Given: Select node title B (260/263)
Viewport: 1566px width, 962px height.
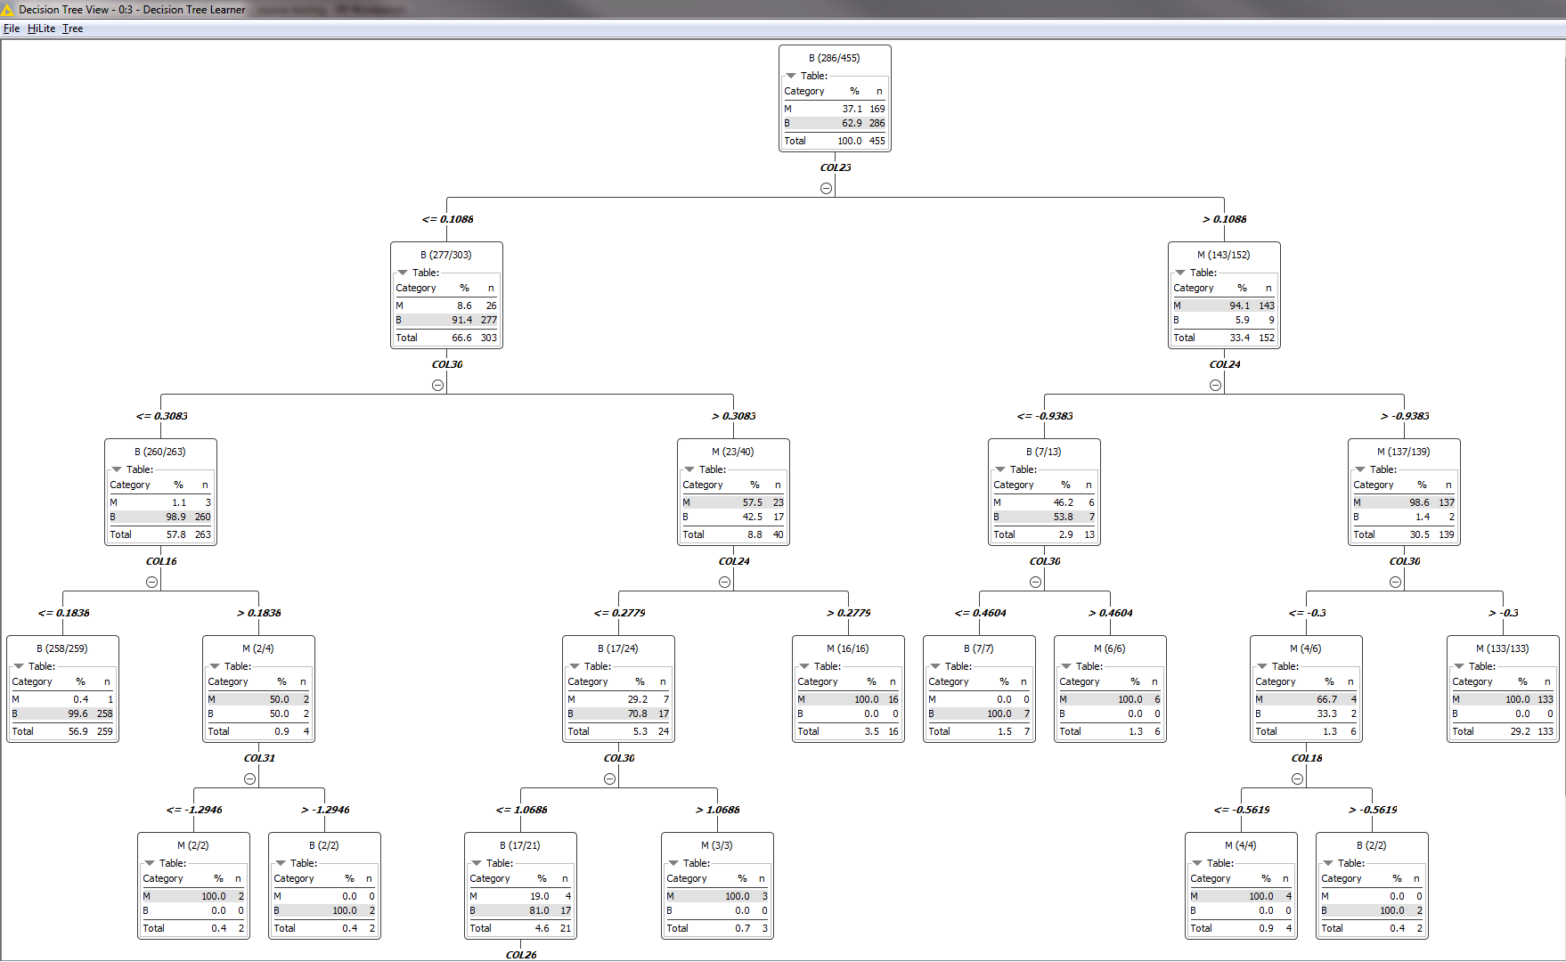Looking at the screenshot, I should pyautogui.click(x=160, y=452).
